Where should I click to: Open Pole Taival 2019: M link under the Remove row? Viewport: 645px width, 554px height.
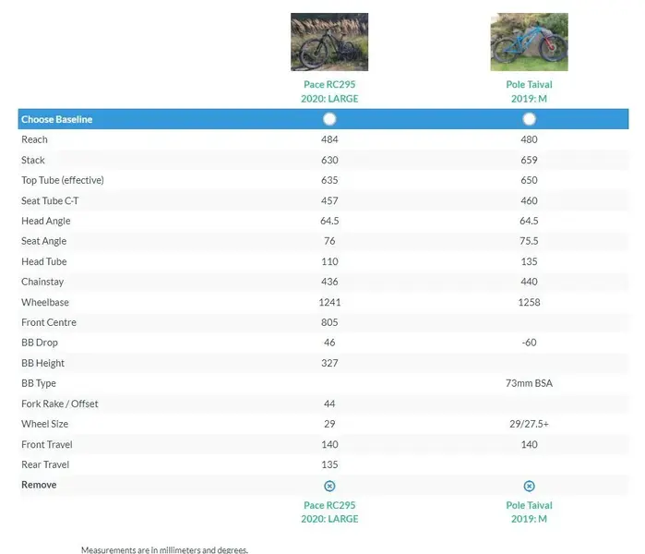tap(529, 512)
